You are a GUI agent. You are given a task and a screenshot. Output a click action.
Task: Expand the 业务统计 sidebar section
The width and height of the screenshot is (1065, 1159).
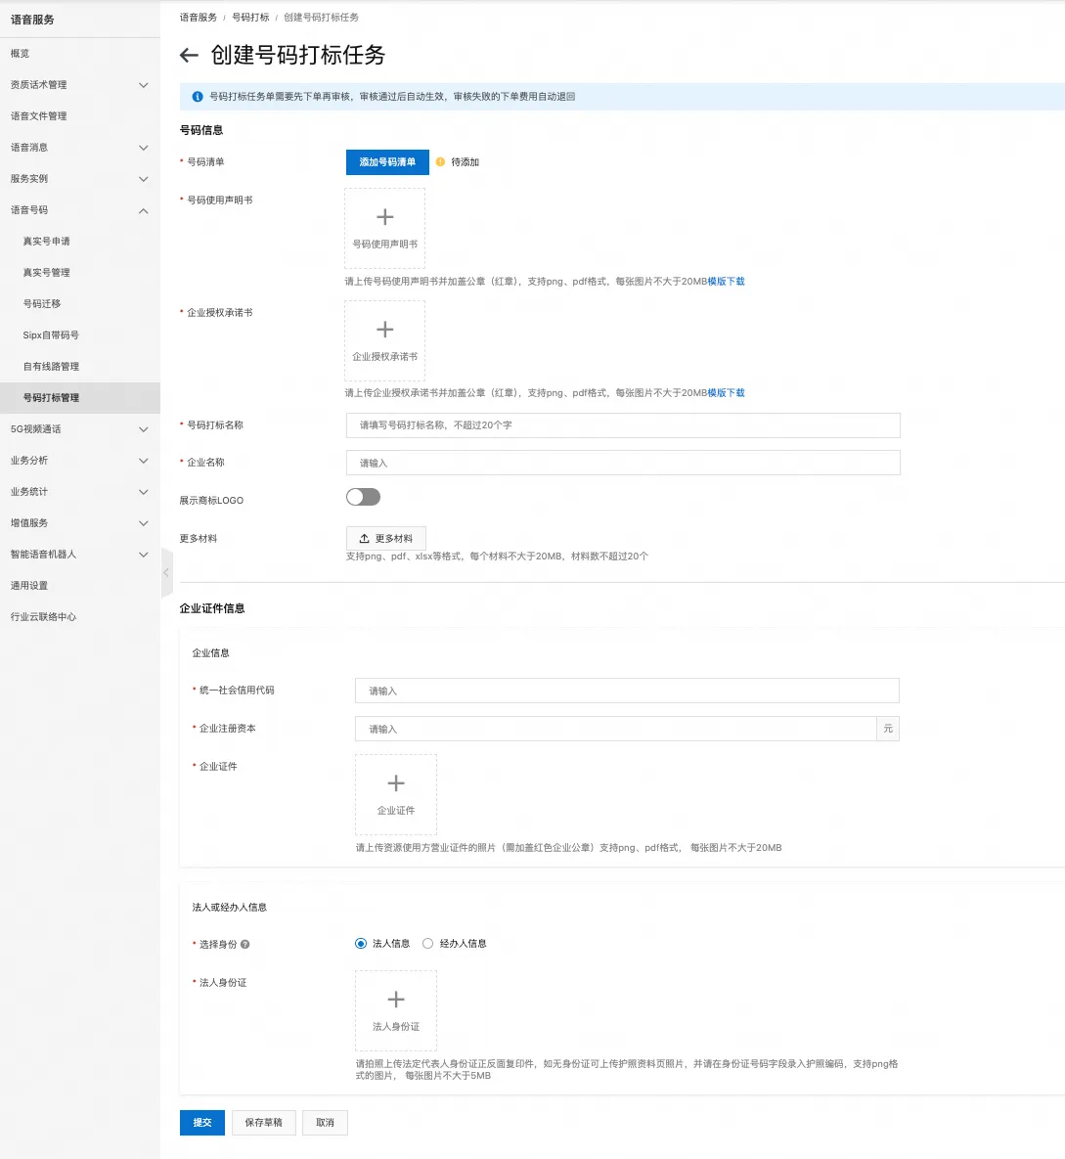(x=144, y=492)
